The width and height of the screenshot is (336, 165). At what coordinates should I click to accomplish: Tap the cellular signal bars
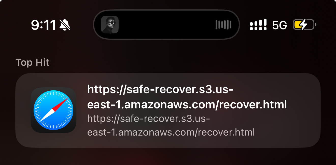click(x=258, y=25)
